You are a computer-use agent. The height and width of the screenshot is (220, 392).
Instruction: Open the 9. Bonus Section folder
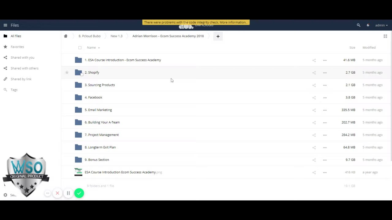coord(97,160)
